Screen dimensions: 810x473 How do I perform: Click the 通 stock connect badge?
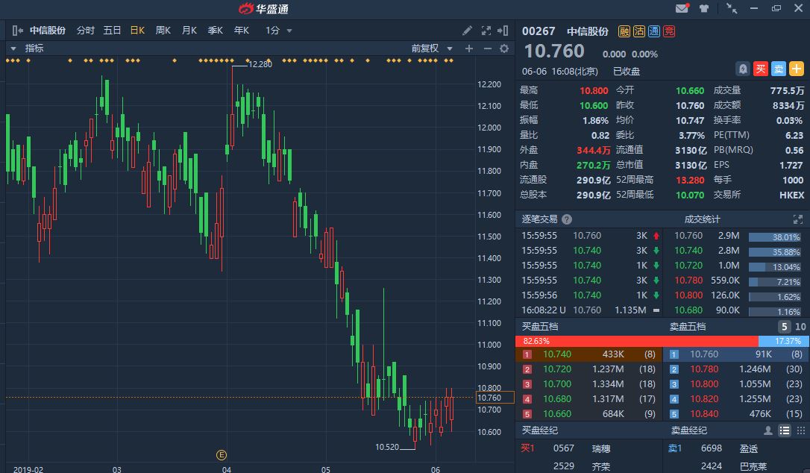point(654,31)
